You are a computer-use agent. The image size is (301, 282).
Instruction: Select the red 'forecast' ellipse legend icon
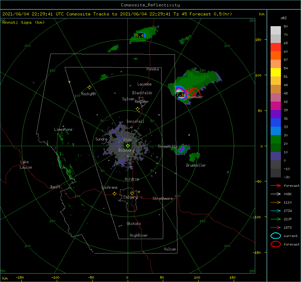[x=276, y=244]
